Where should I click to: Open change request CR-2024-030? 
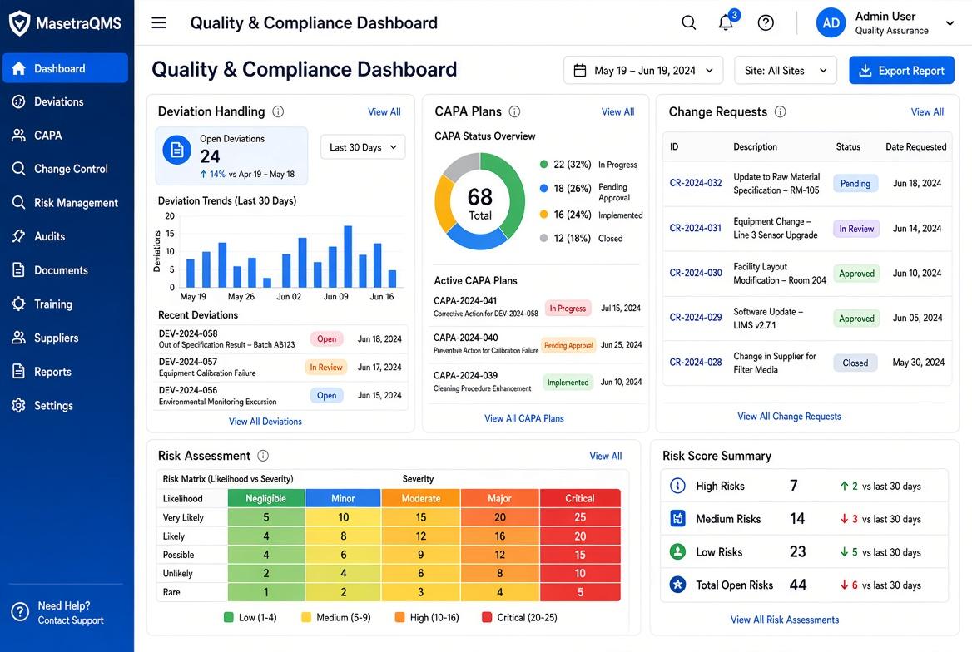(696, 273)
